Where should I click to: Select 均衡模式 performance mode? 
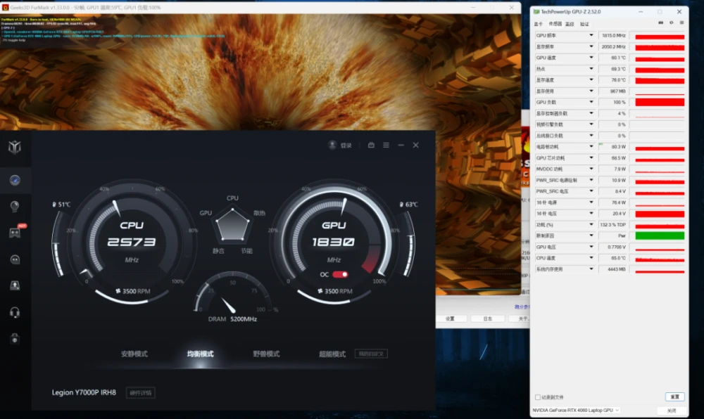click(200, 354)
